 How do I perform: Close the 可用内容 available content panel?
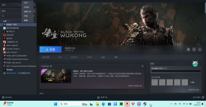142,66
